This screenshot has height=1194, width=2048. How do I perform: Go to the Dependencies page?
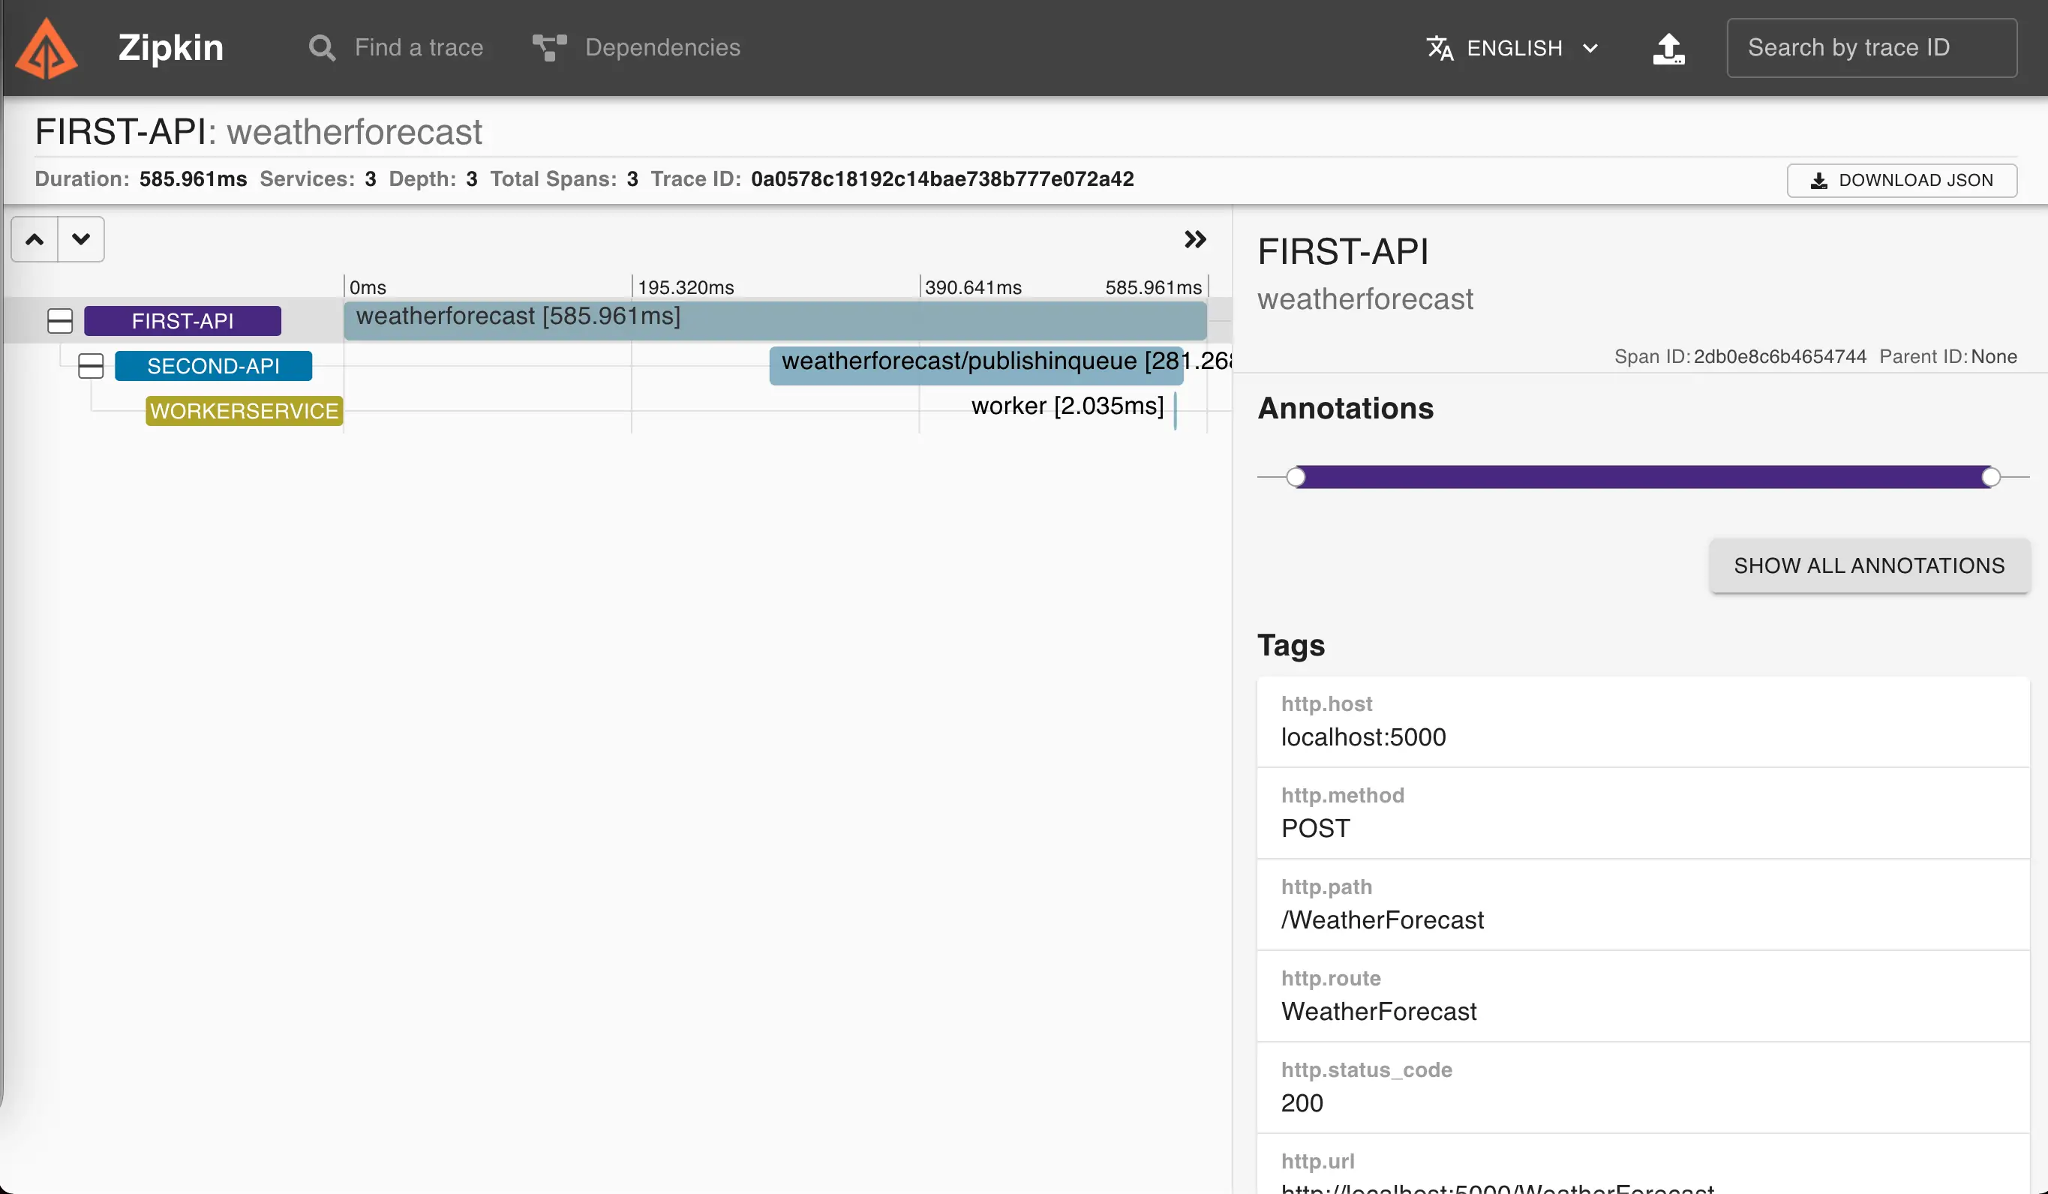pyautogui.click(x=662, y=48)
